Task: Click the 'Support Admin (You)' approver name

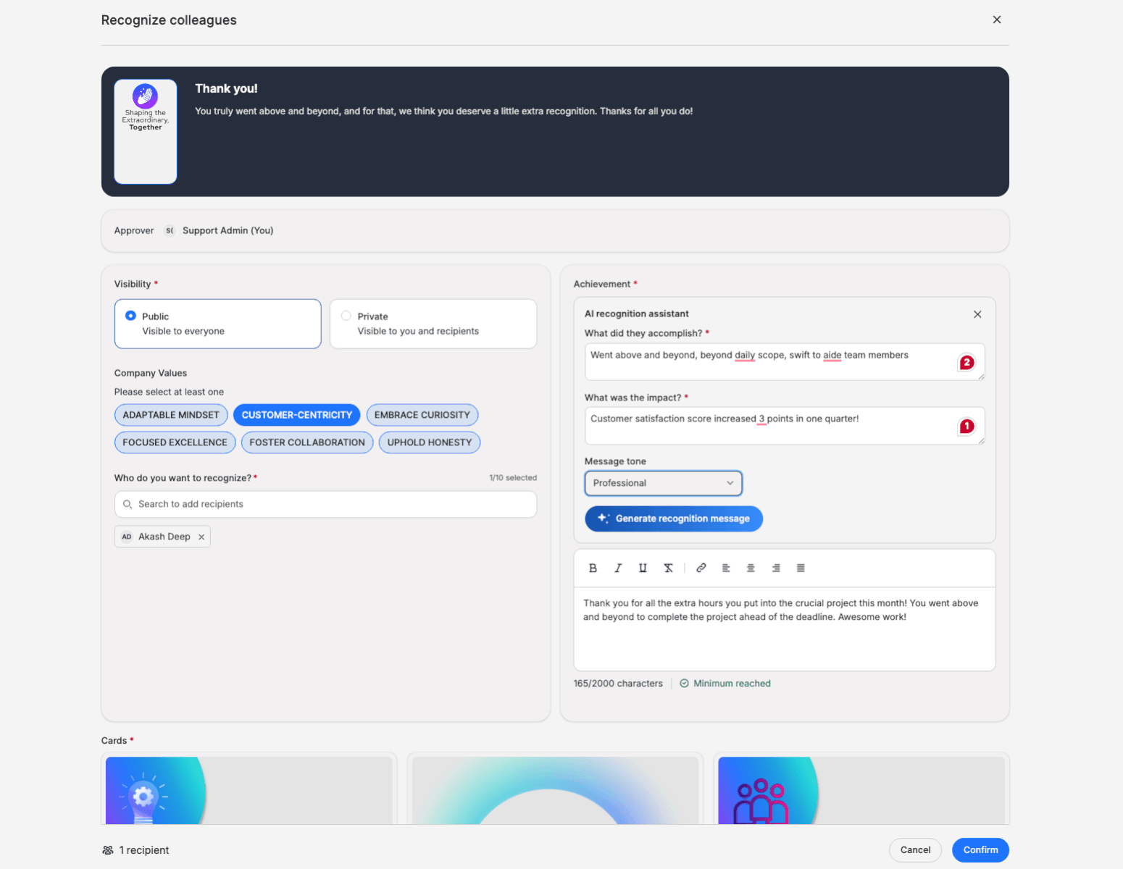Action: pyautogui.click(x=228, y=231)
